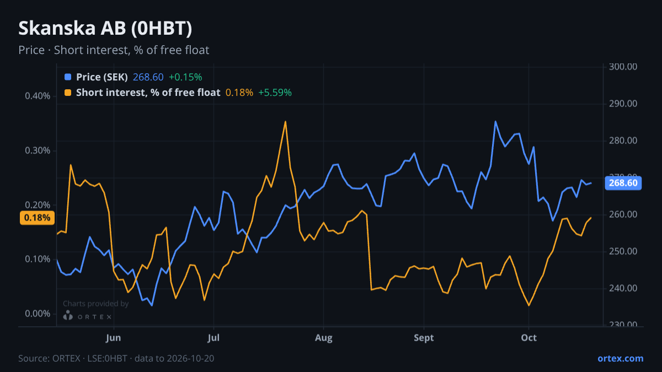Viewport: 662px width, 372px height.
Task: Click the Sept label on the time axis
Action: [424, 337]
